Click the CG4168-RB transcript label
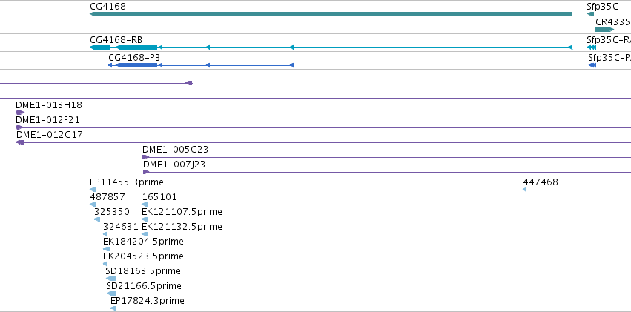This screenshot has width=631, height=312. point(116,40)
